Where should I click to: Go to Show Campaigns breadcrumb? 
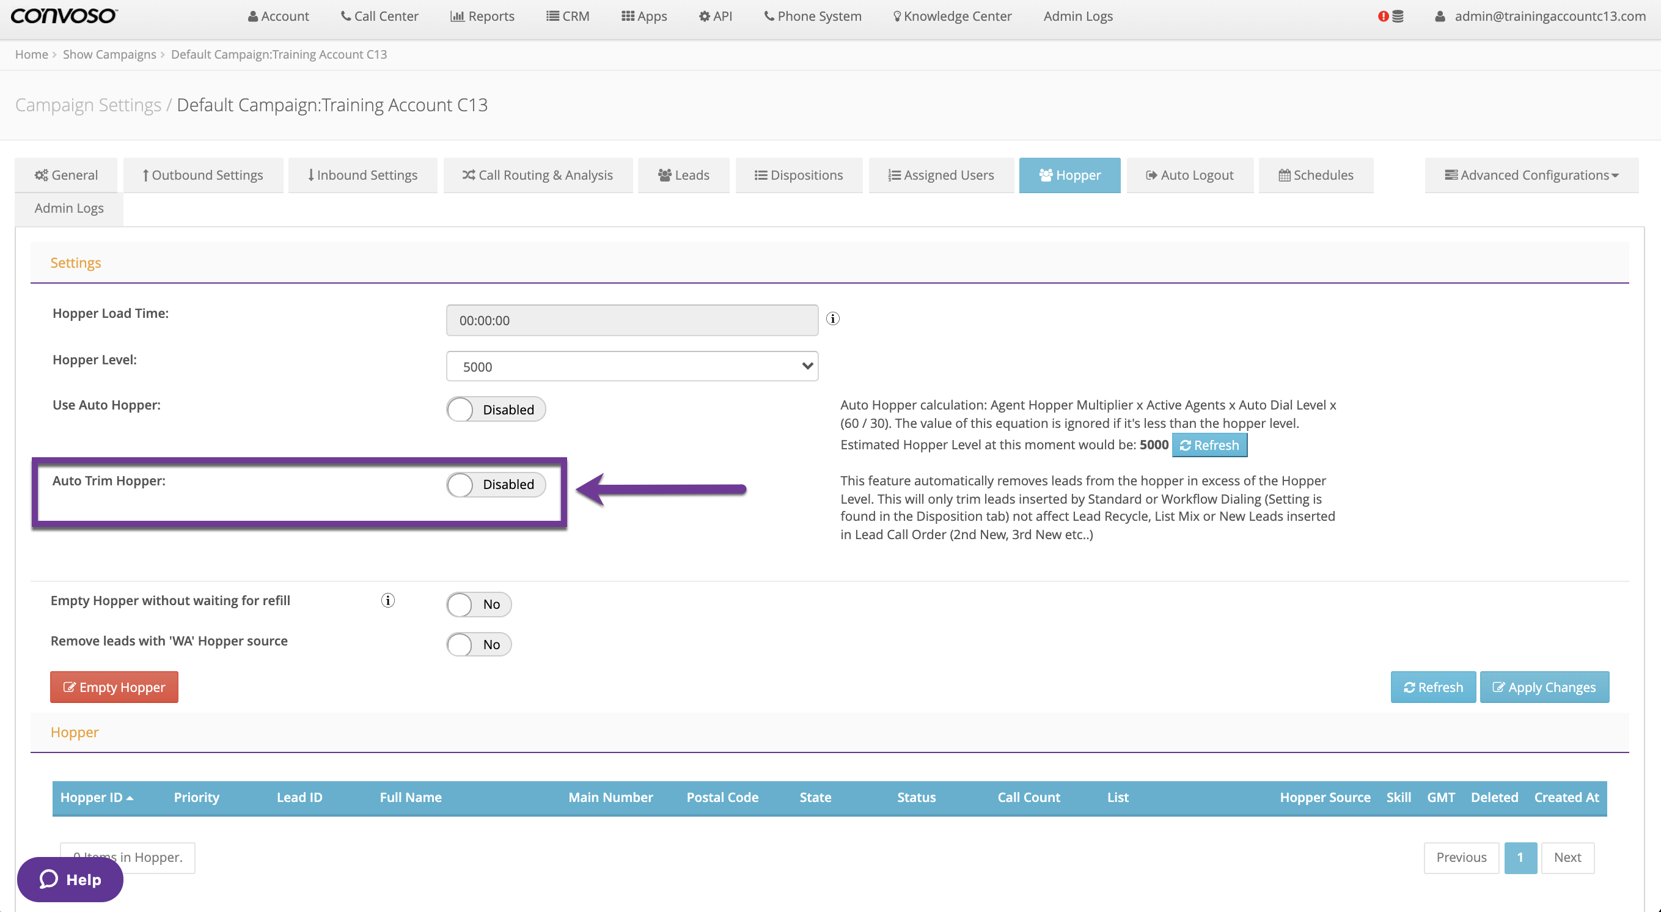point(109,54)
